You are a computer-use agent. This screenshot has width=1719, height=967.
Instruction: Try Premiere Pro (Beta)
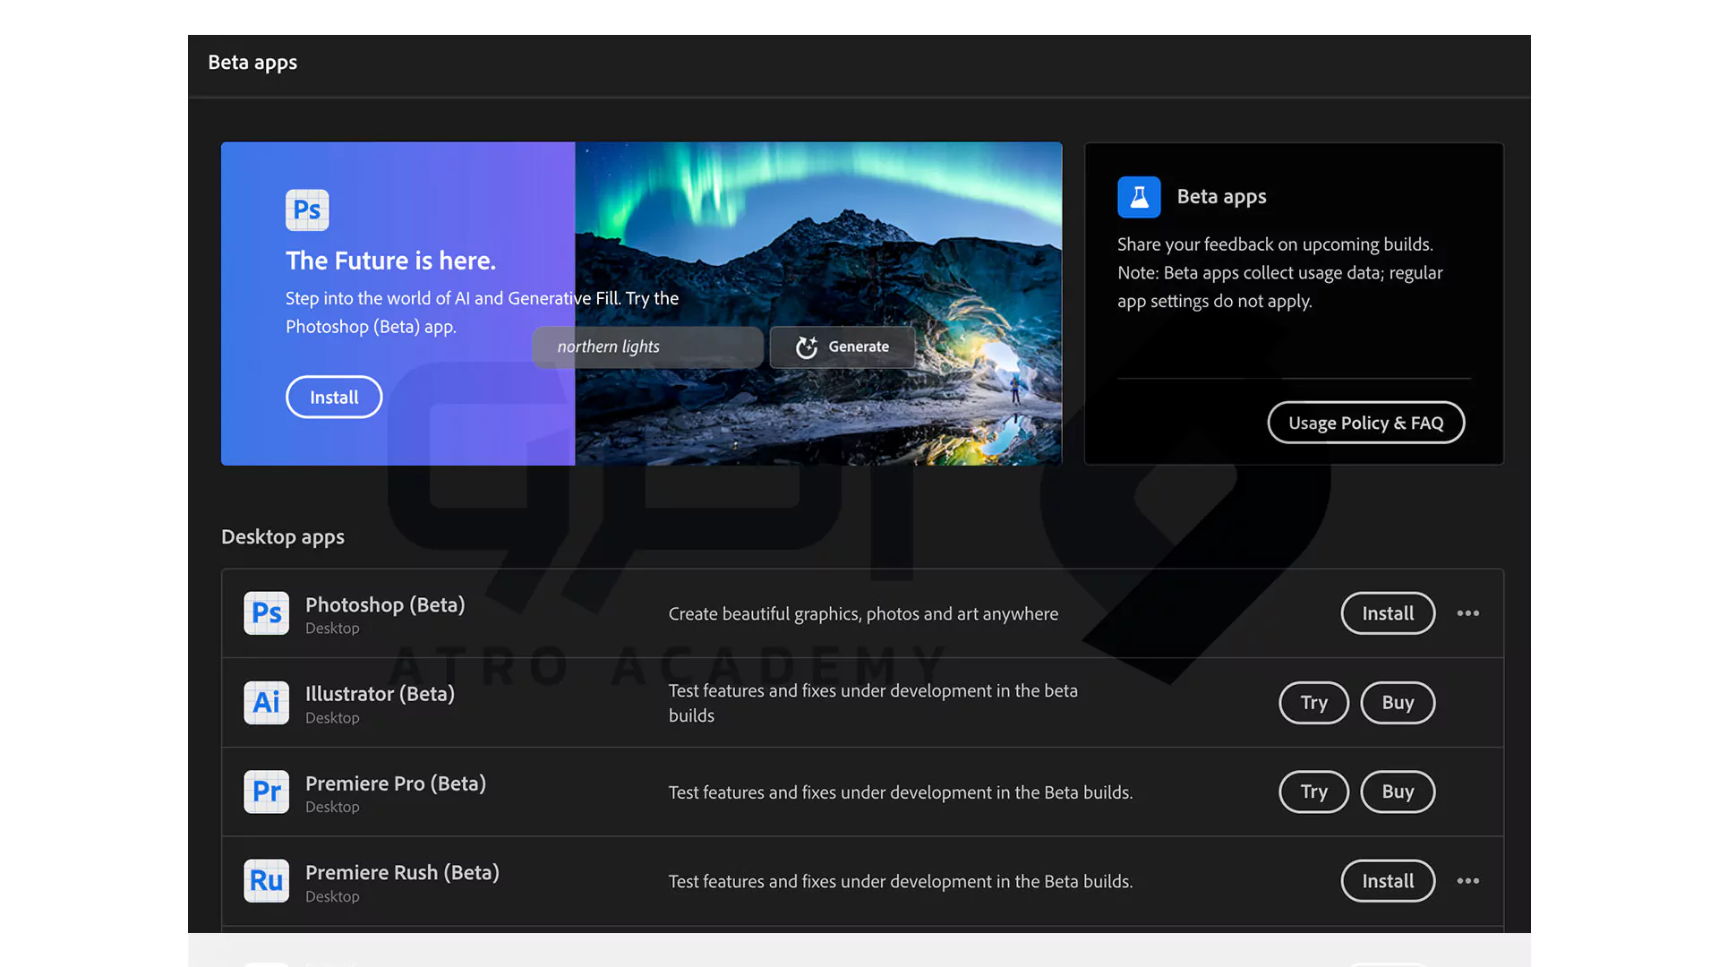[x=1313, y=792]
